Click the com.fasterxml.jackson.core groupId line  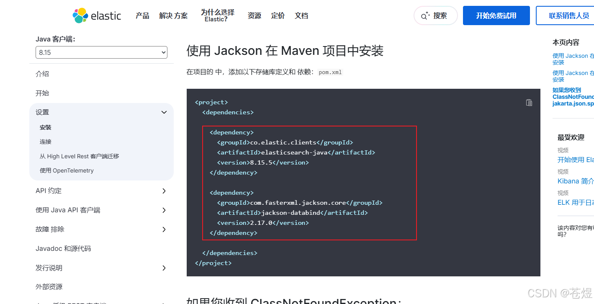click(300, 203)
